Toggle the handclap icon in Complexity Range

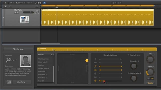click(x=95, y=73)
